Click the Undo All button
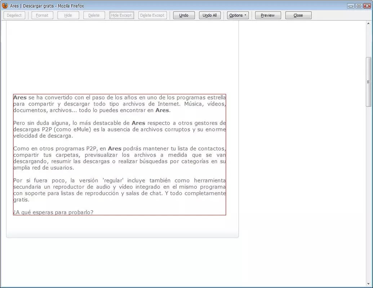The image size is (373, 288). click(x=210, y=15)
